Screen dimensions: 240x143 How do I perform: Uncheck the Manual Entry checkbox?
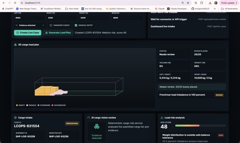coord(76,25)
